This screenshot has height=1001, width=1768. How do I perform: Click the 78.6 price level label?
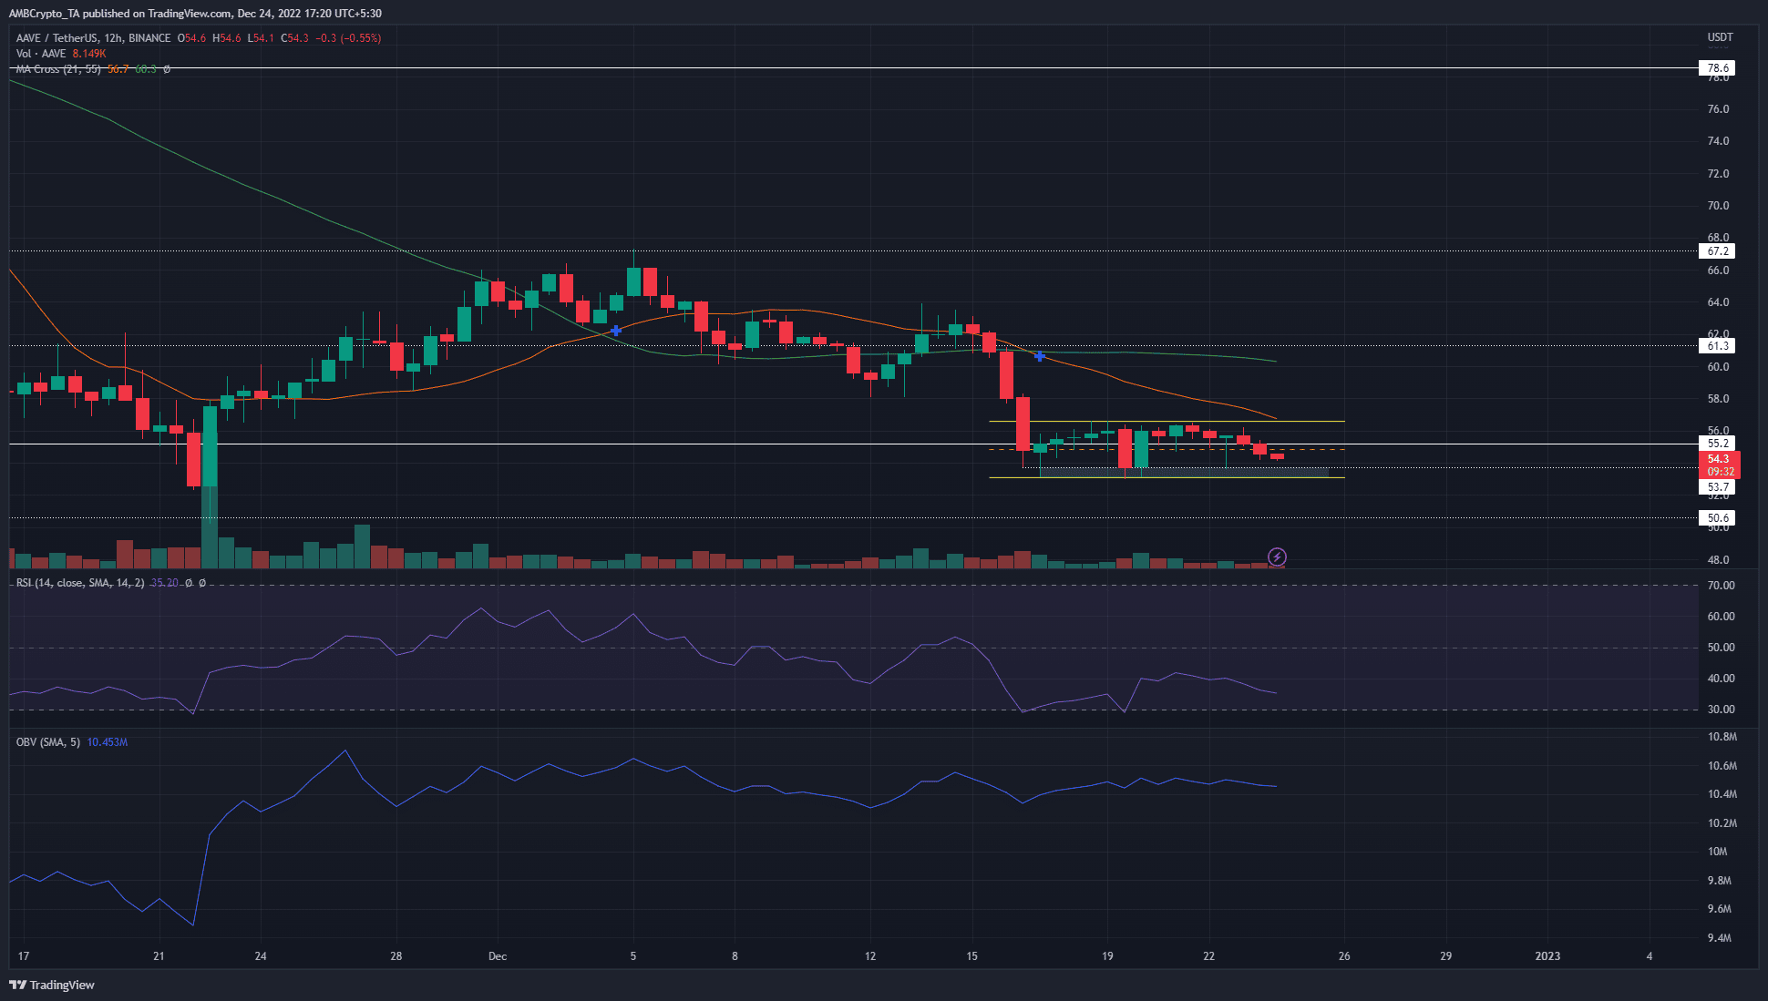coord(1718,68)
